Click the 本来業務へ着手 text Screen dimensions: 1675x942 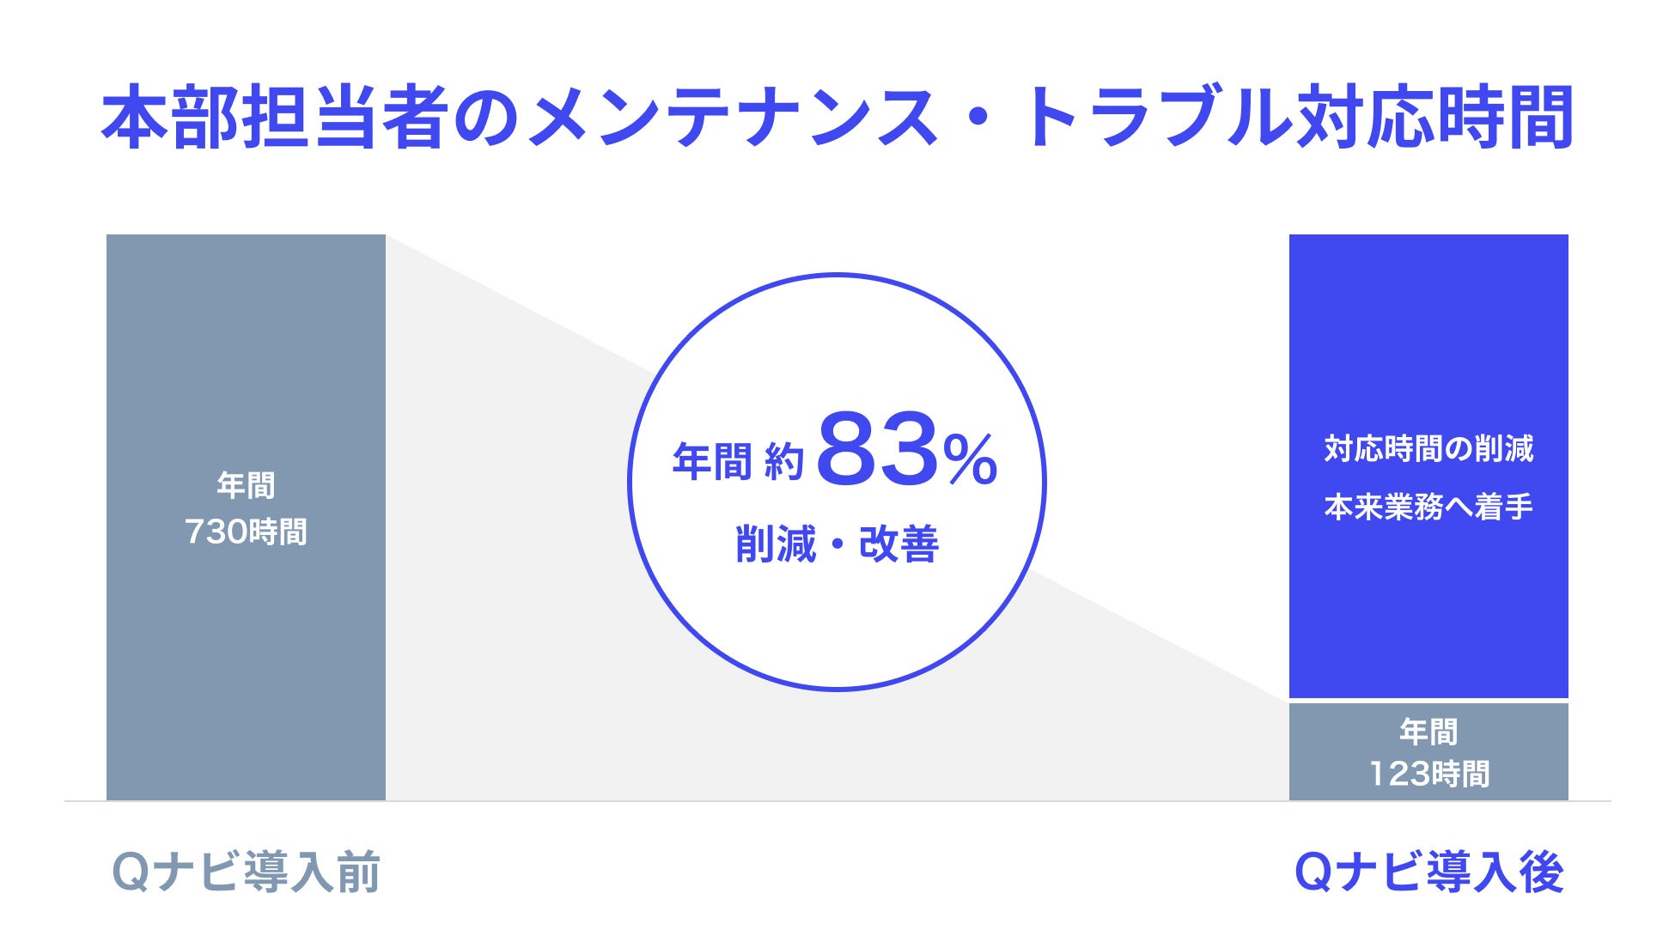pyautogui.click(x=1428, y=507)
